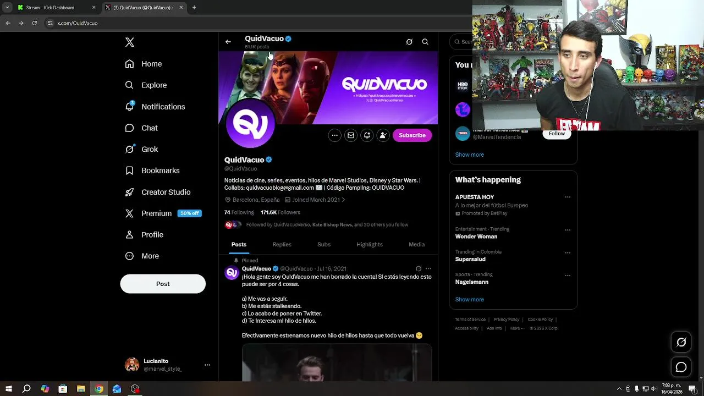Click Terms of Service footer link

470,320
